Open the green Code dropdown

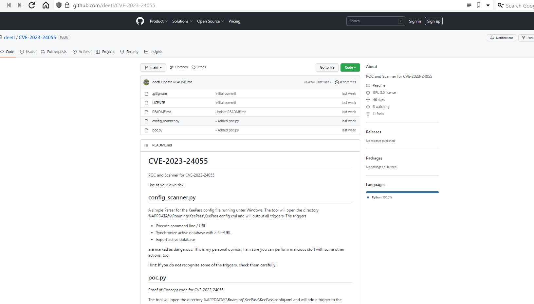[x=350, y=67]
